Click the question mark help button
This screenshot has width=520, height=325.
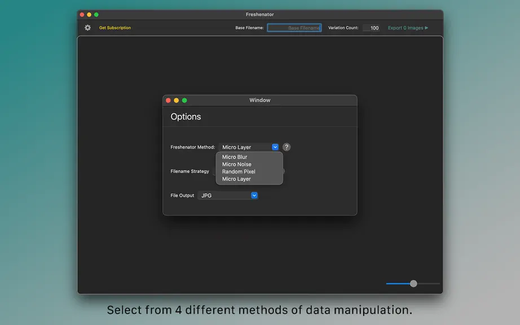pyautogui.click(x=287, y=147)
